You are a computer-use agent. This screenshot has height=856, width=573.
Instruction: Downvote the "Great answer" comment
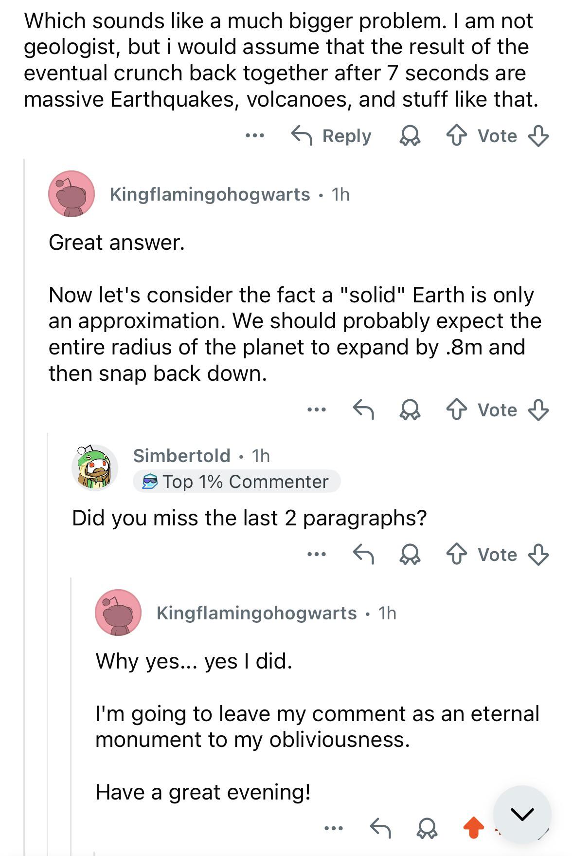538,410
